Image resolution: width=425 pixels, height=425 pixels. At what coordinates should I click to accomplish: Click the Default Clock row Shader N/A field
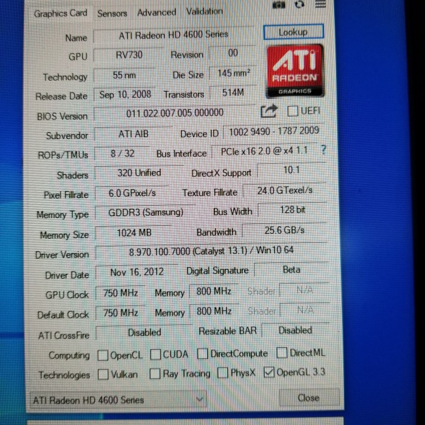305,310
